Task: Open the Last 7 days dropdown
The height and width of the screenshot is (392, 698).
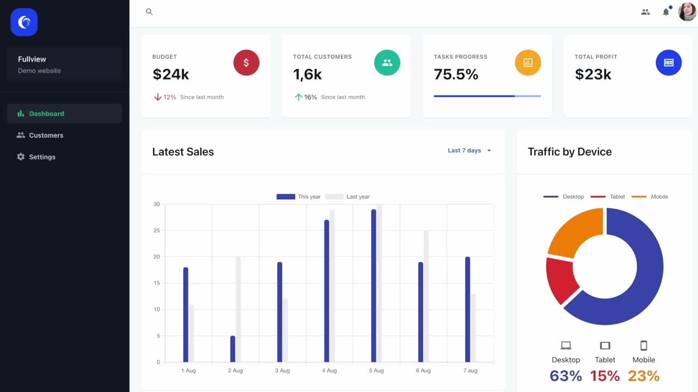Action: click(x=469, y=151)
